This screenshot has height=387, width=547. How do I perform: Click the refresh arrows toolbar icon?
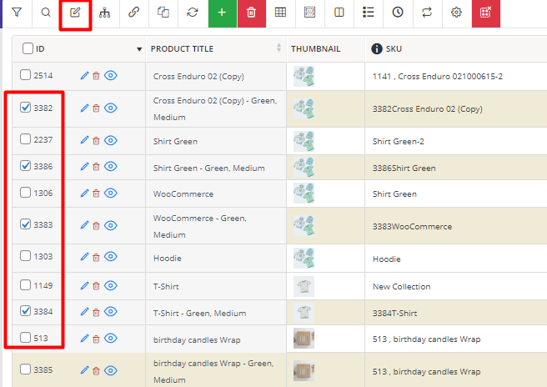pyautogui.click(x=193, y=13)
